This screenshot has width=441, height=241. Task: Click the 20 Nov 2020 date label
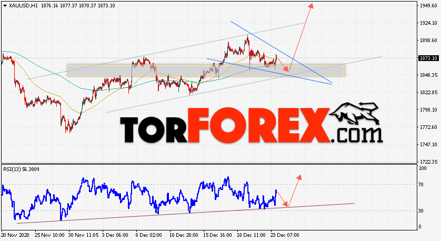[15, 235]
